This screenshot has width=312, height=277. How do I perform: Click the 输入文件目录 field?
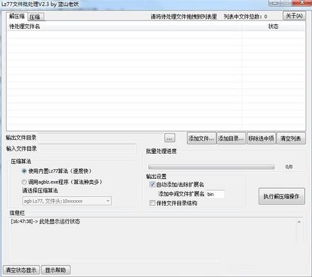coord(87,149)
